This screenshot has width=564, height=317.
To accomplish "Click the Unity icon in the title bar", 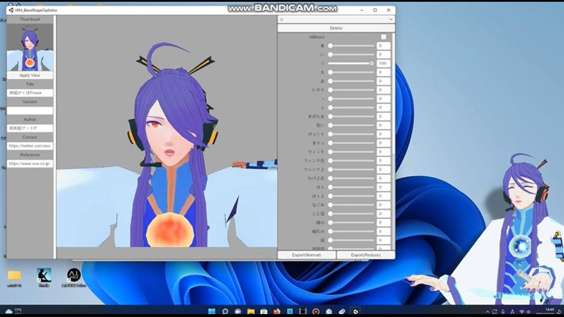I will click(x=11, y=10).
